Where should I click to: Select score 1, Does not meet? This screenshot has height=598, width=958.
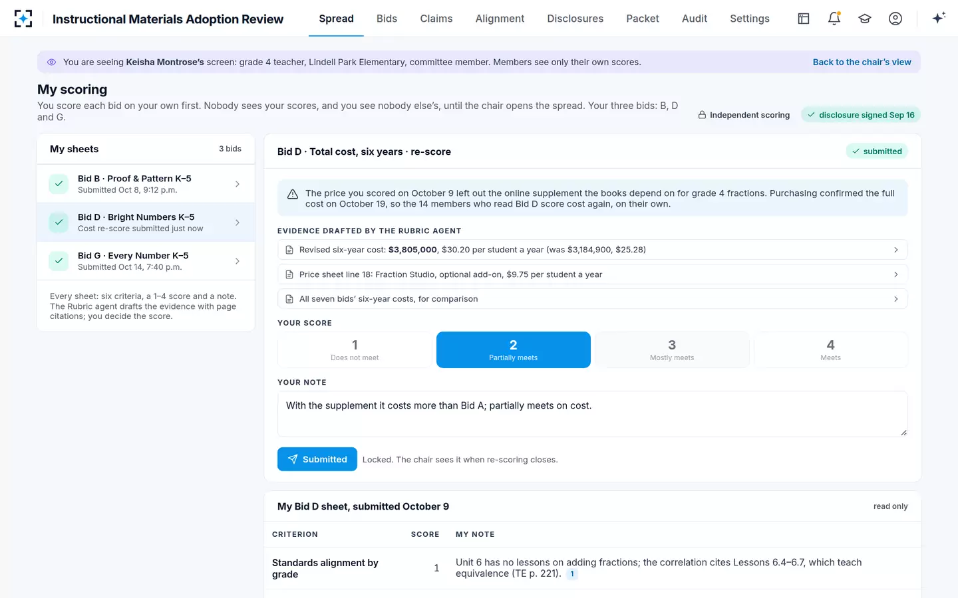coord(355,349)
